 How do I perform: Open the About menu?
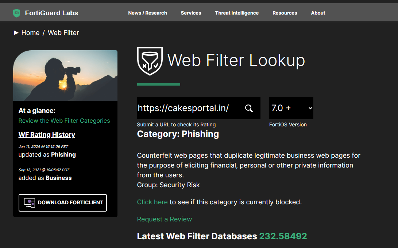[x=318, y=13]
